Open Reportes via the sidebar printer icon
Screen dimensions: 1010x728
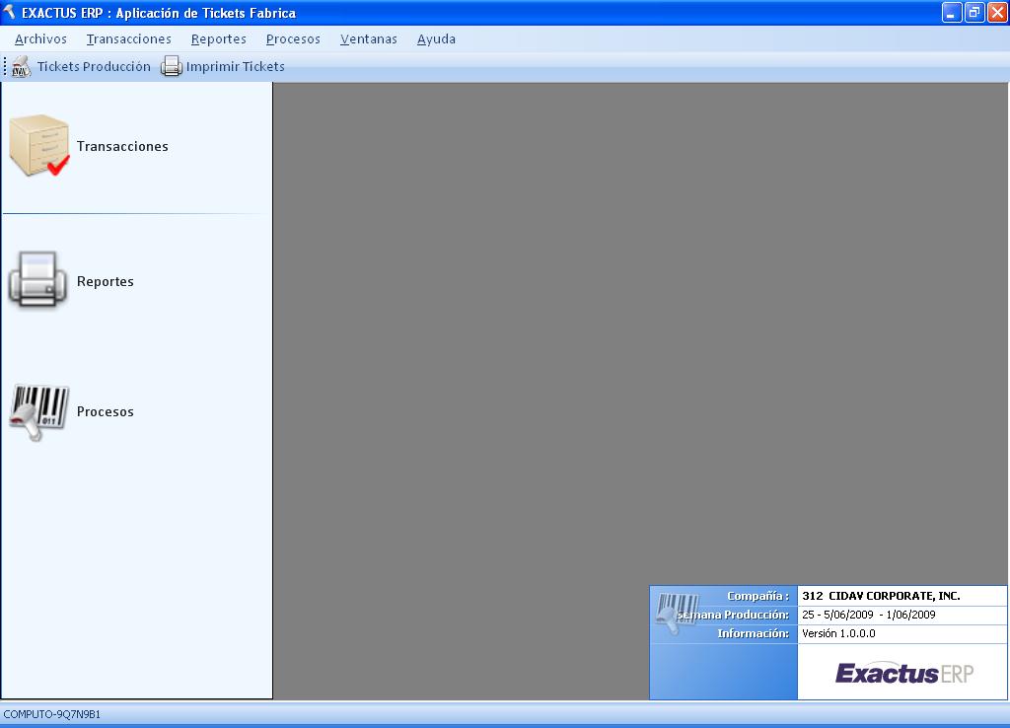pyautogui.click(x=37, y=280)
